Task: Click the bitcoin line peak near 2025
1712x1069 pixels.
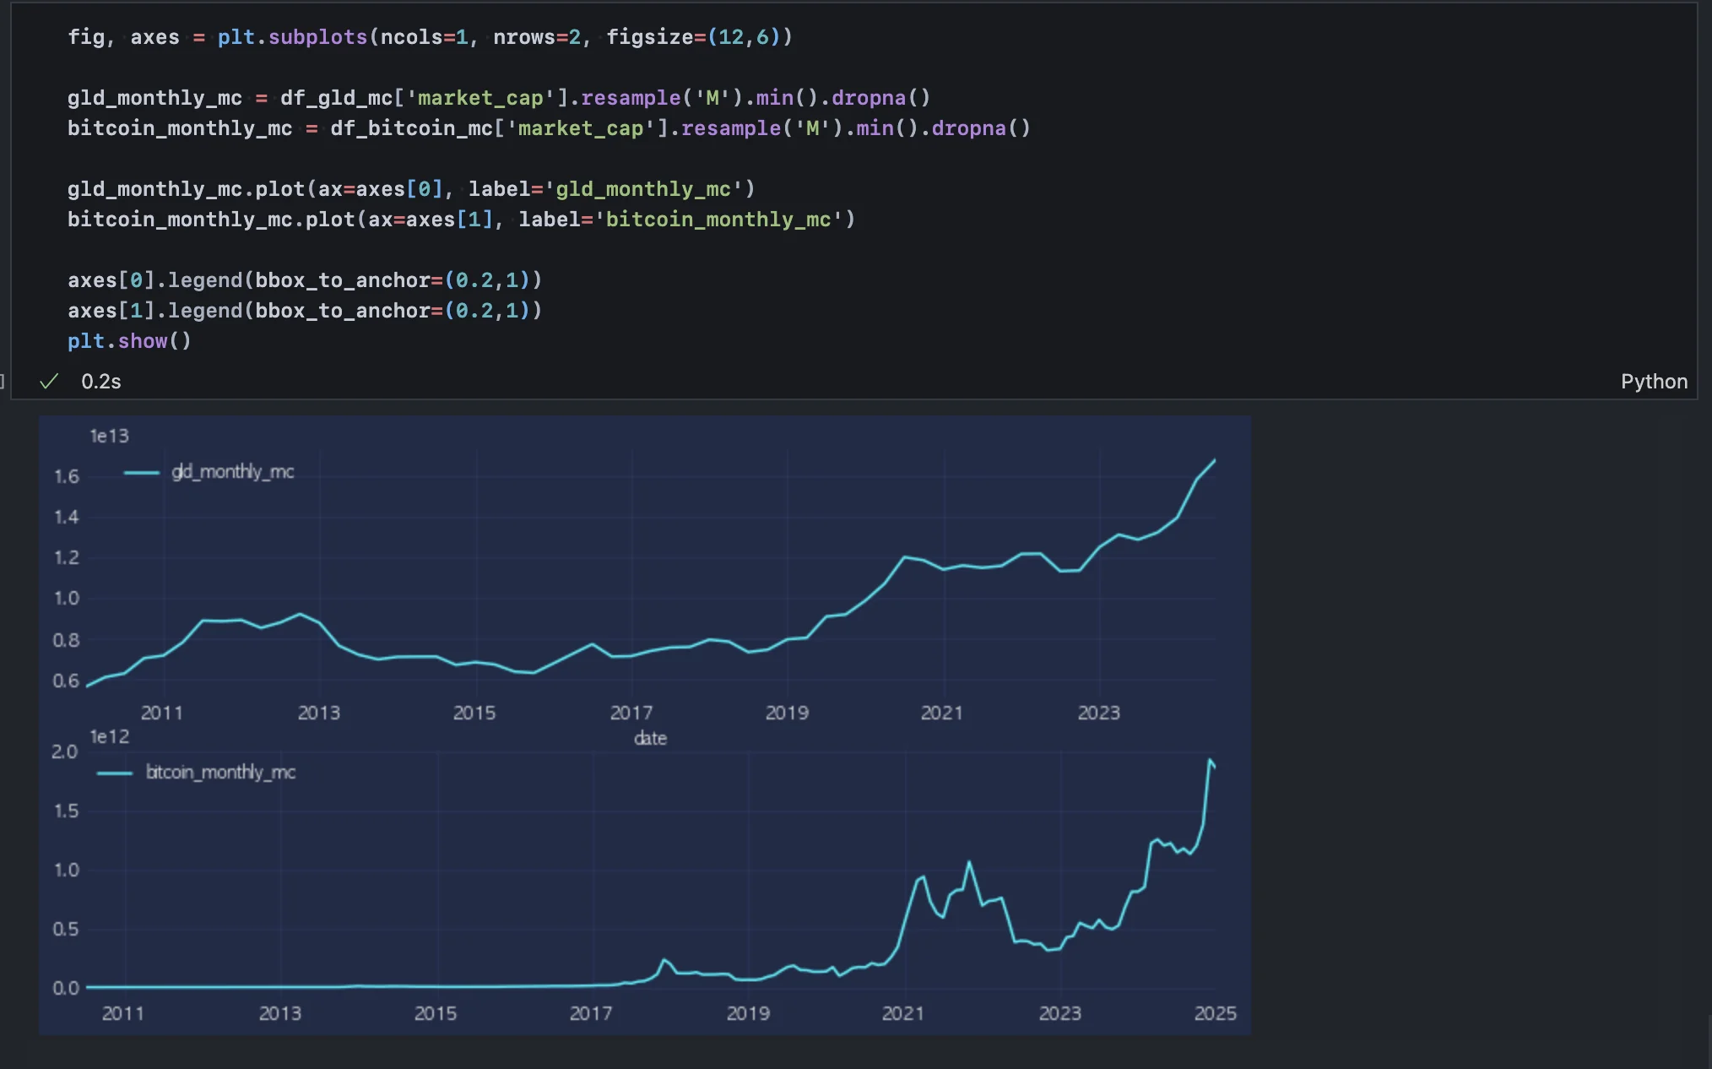Action: pos(1210,761)
